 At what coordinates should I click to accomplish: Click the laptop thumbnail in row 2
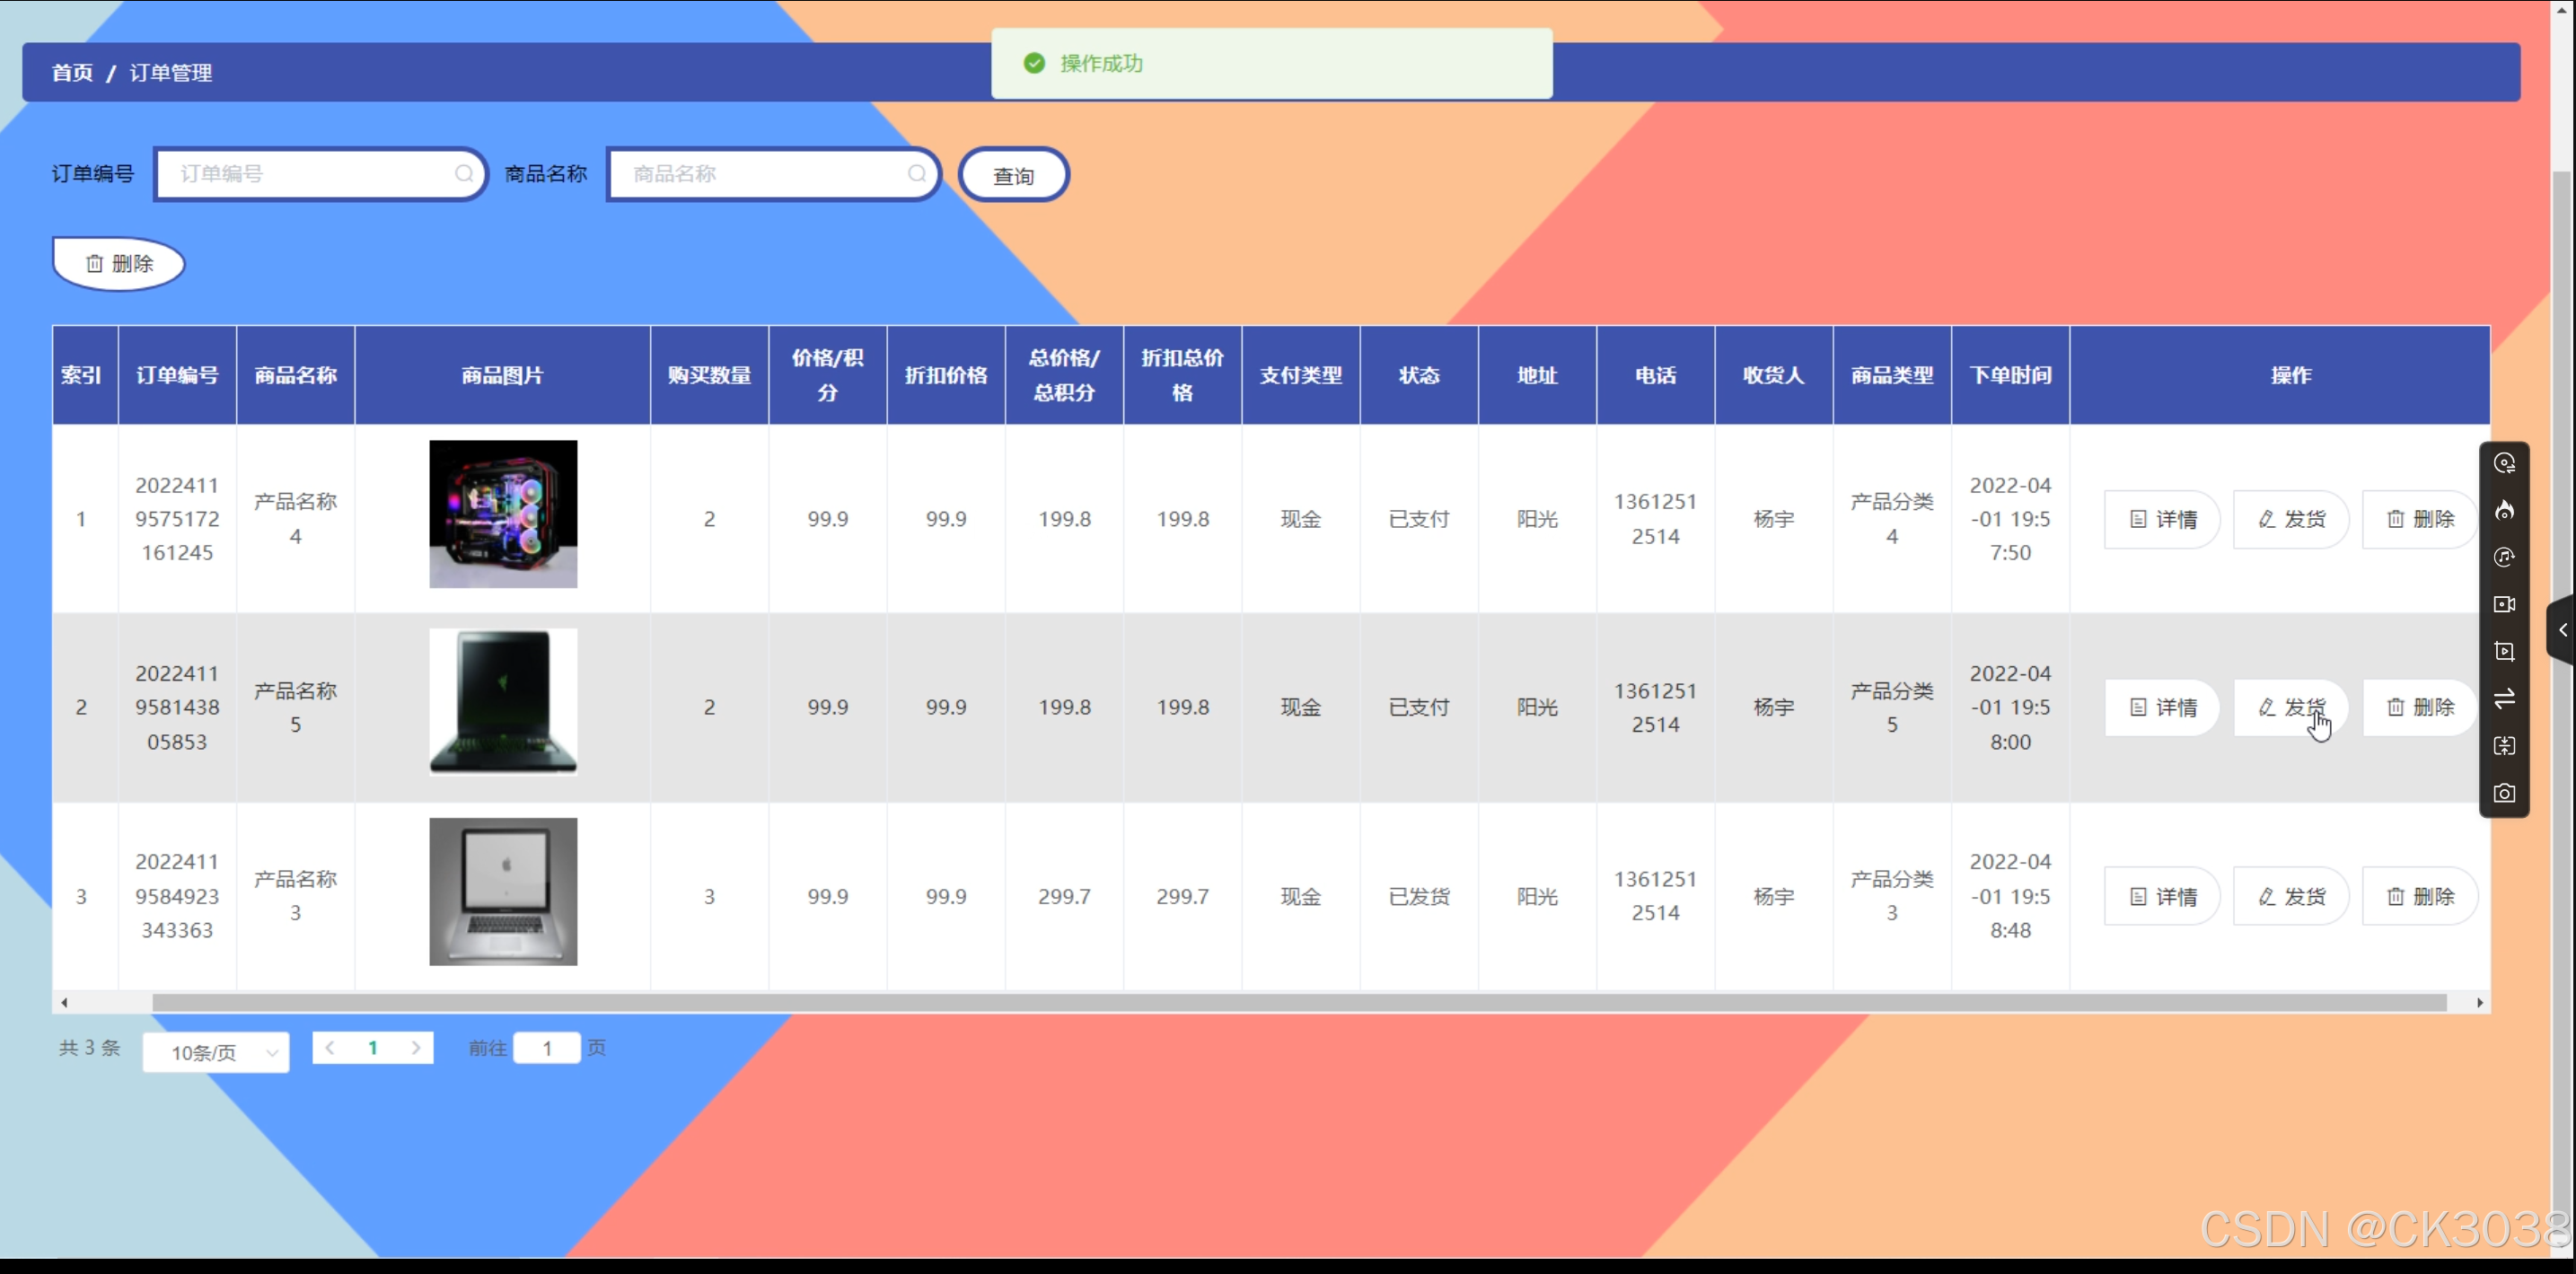[503, 702]
